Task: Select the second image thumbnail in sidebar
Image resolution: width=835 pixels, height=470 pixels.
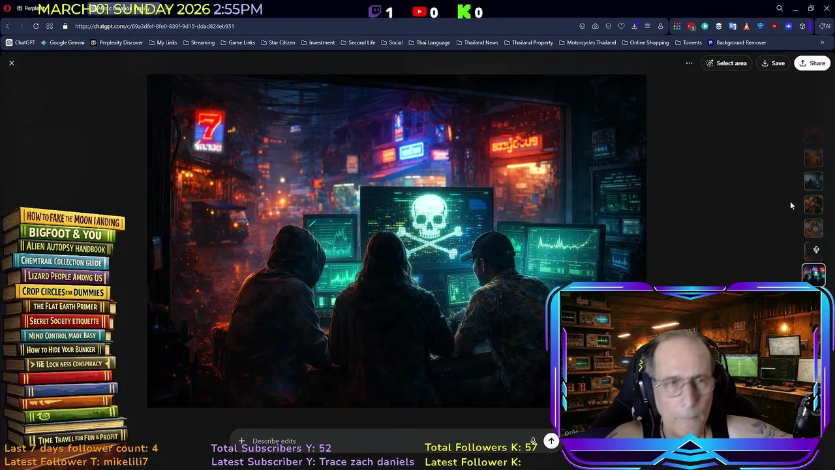Action: pyautogui.click(x=813, y=158)
